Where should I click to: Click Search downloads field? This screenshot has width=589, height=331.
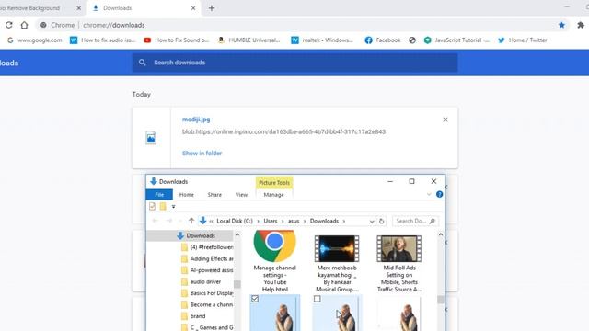point(294,63)
